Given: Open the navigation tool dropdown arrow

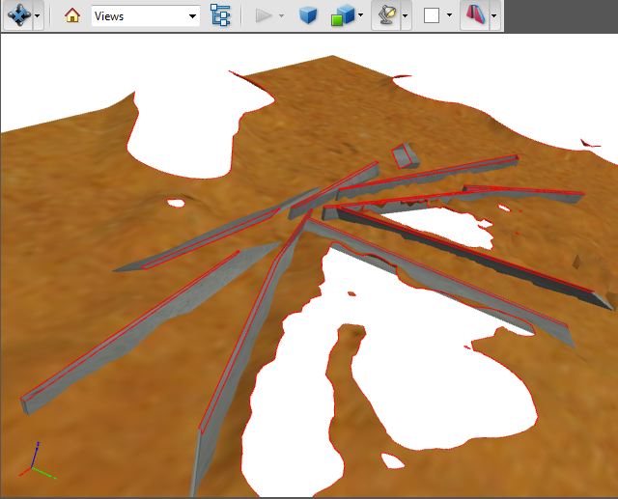Looking at the screenshot, I should coord(38,15).
